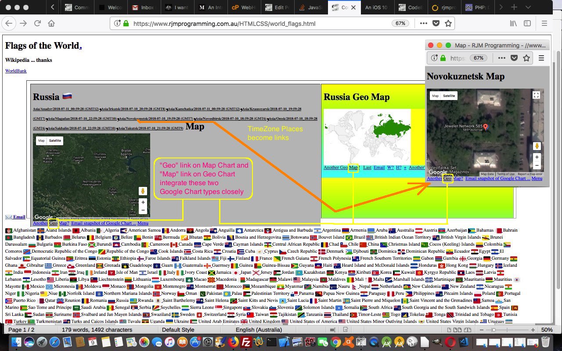Open the WorldBank link
The height and width of the screenshot is (351, 562).
pos(16,71)
